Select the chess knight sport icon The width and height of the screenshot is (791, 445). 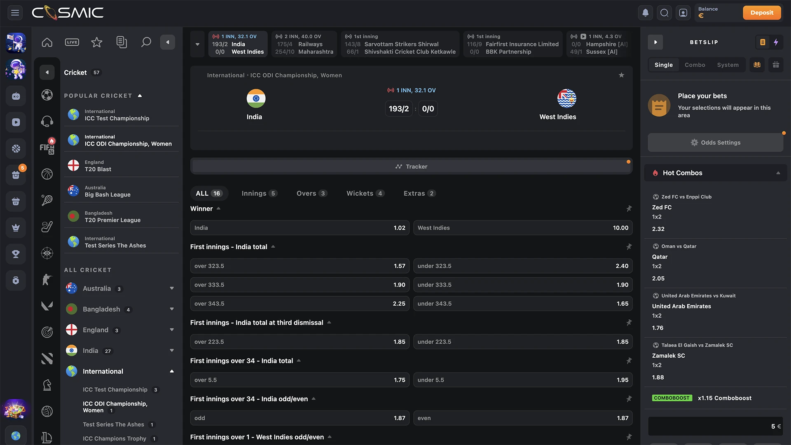pyautogui.click(x=47, y=385)
